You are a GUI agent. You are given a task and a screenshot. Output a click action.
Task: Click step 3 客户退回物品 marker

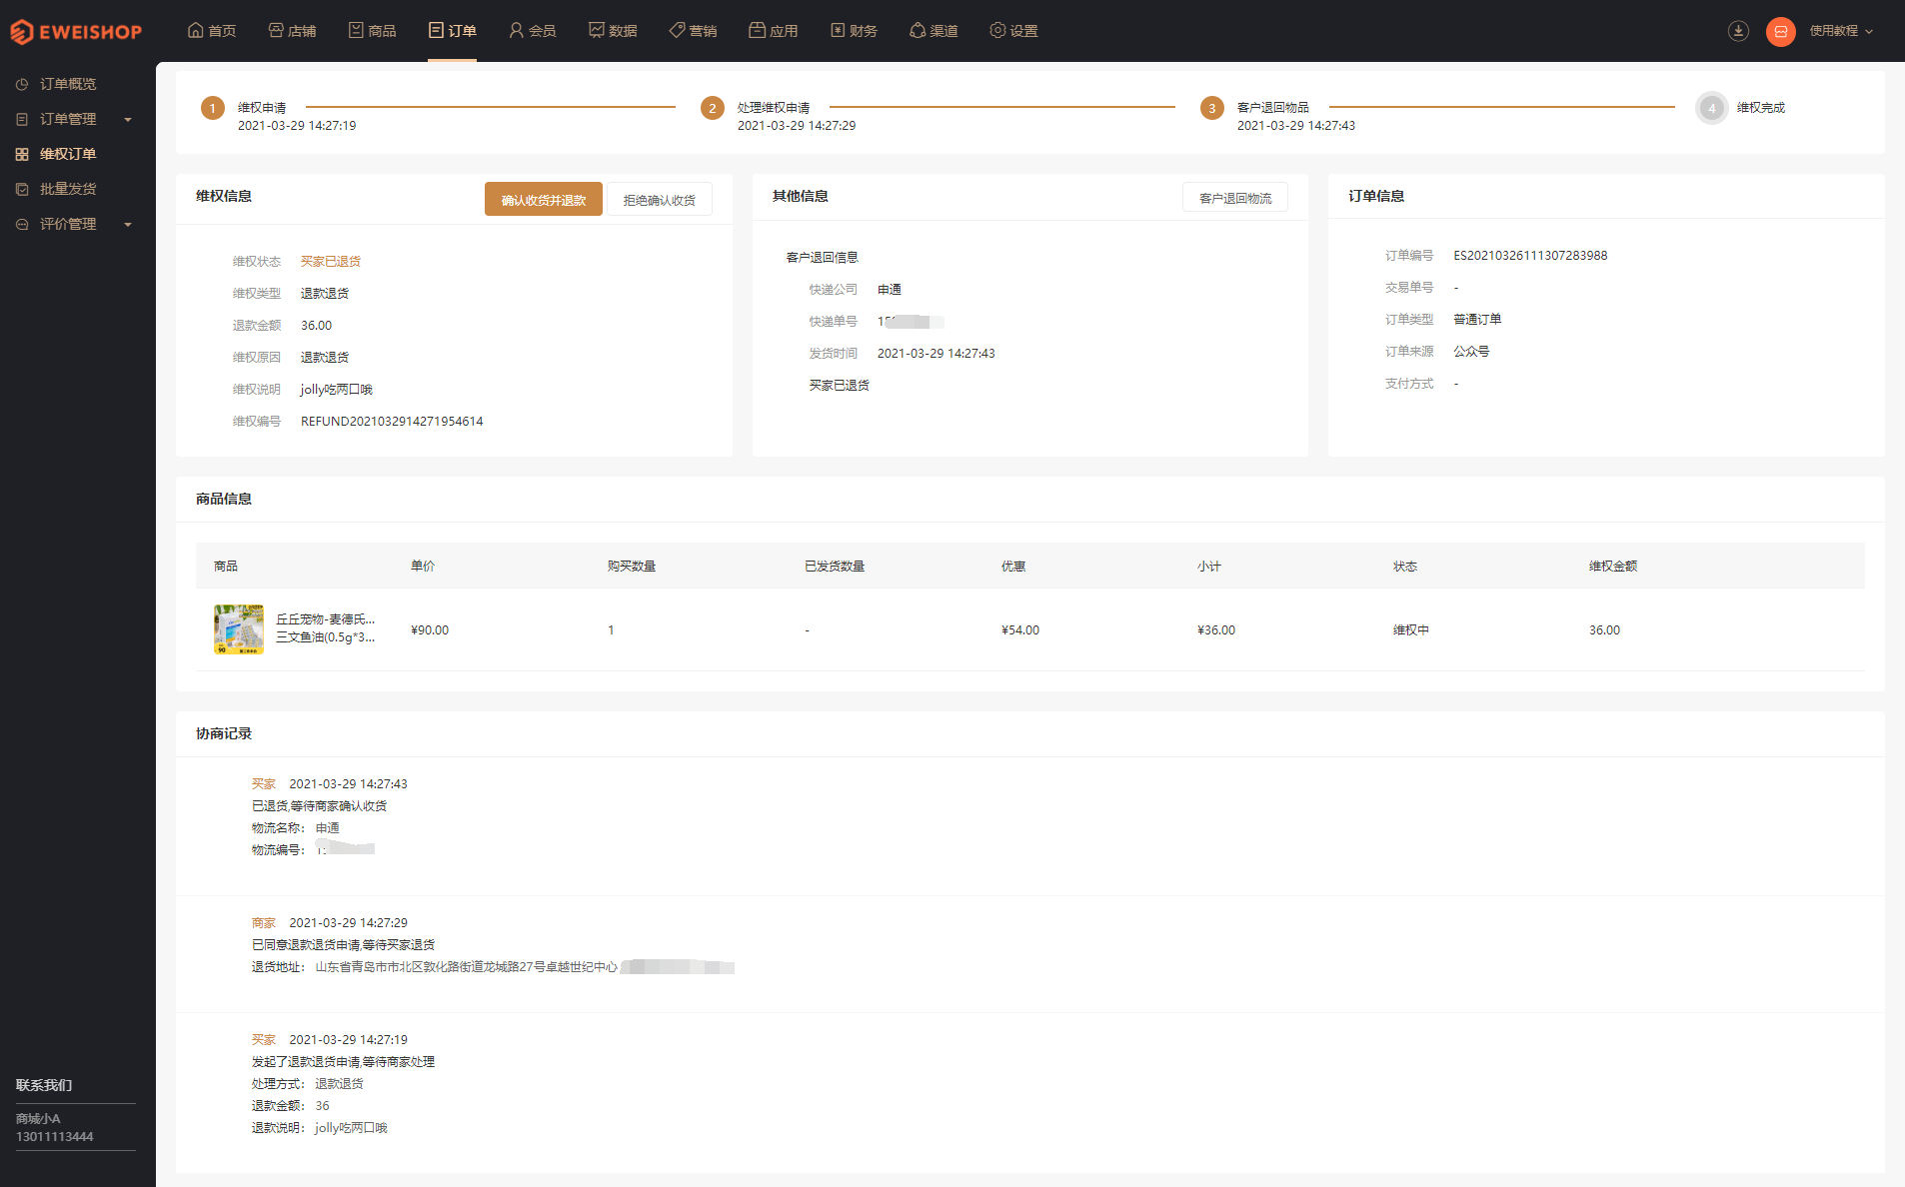pyautogui.click(x=1211, y=108)
